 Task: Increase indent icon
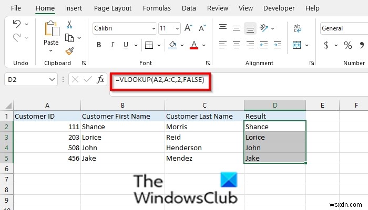(x=278, y=45)
